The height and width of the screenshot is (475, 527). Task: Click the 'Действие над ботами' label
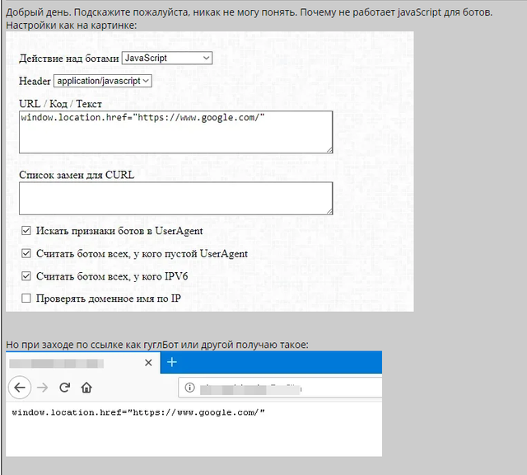coord(69,59)
